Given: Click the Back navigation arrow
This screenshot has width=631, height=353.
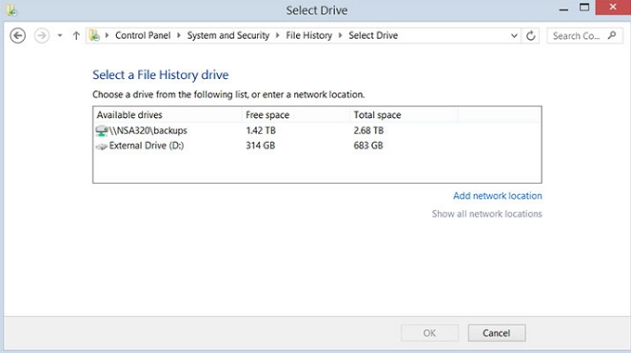Looking at the screenshot, I should click(x=18, y=35).
